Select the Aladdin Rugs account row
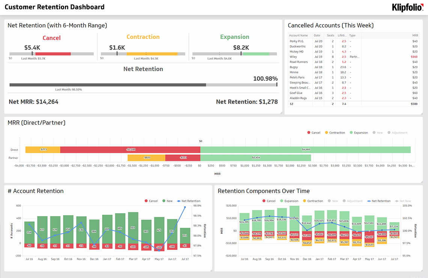This screenshot has width=428, height=278. [x=354, y=98]
